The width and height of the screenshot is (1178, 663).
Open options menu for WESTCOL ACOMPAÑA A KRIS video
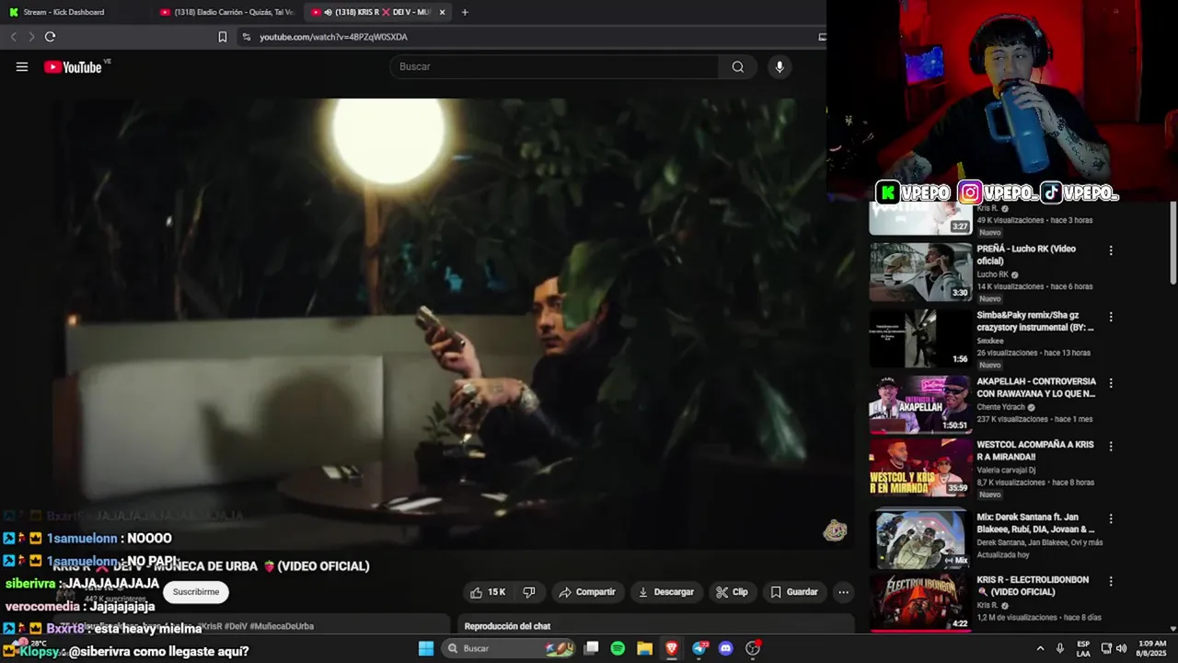[x=1111, y=447]
